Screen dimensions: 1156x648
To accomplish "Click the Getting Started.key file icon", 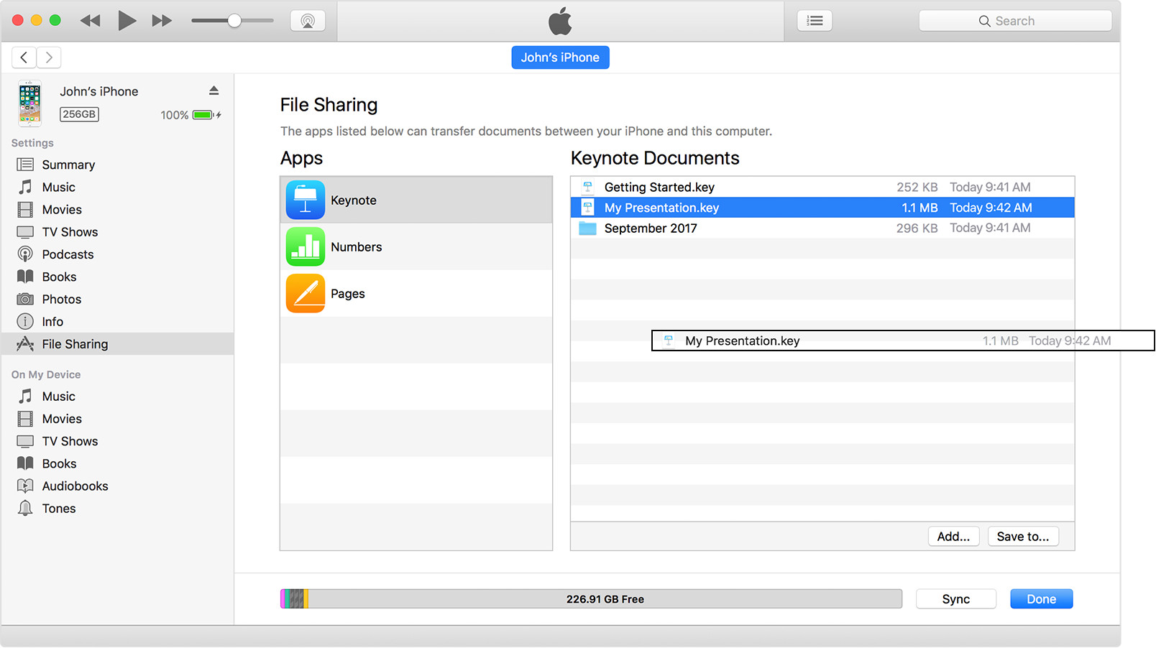I will coord(587,188).
